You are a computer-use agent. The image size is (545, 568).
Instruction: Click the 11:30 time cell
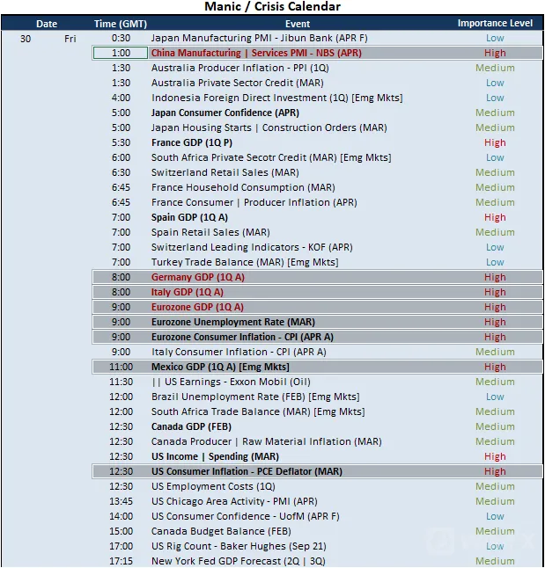(x=121, y=382)
